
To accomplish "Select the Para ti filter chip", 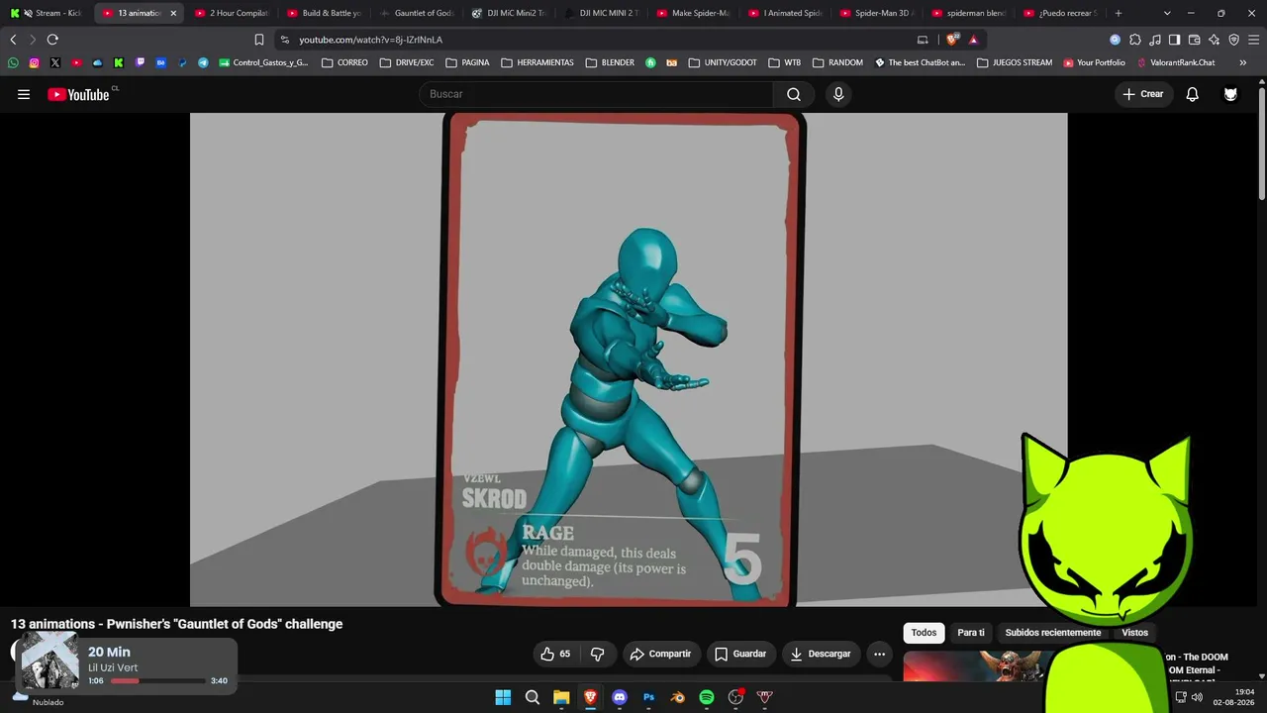I will pos(971,633).
